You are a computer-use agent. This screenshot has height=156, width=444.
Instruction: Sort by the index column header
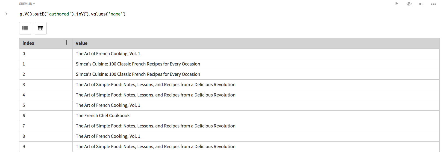click(x=28, y=43)
